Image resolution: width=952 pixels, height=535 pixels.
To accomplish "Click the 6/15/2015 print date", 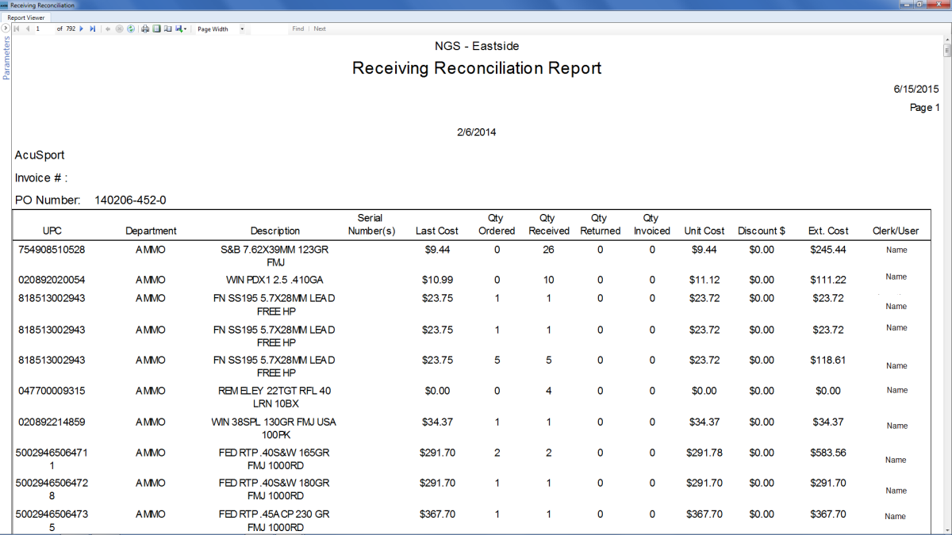I will [916, 89].
